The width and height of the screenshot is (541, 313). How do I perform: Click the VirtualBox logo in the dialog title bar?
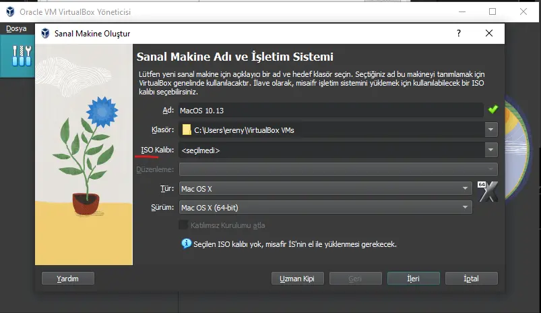(x=45, y=34)
